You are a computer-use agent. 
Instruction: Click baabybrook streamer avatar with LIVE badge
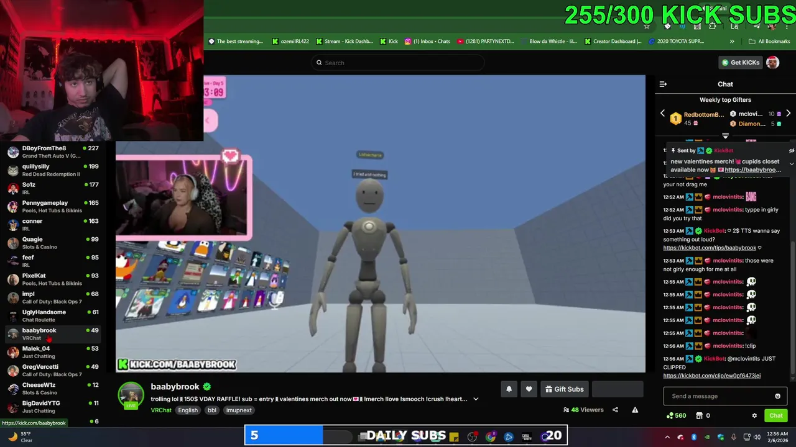(x=131, y=395)
